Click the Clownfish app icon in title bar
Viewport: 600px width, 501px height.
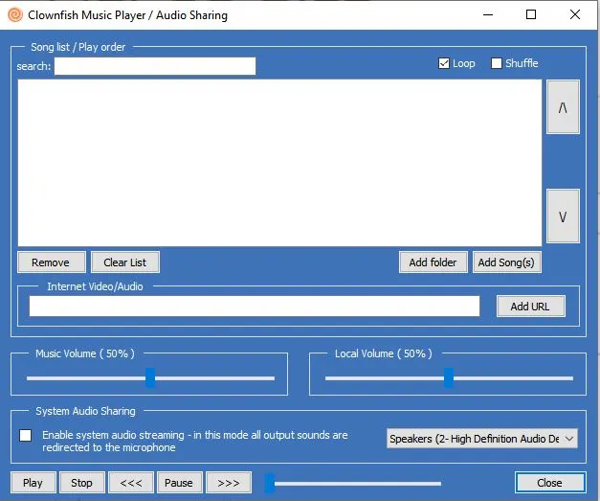[14, 15]
